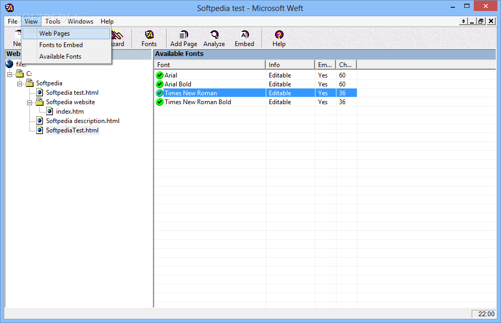Select Softpedia description.html in the tree
This screenshot has height=323, width=501.
tap(83, 121)
